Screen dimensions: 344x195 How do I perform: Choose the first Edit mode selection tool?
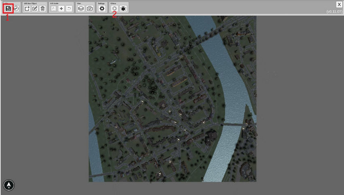pyautogui.click(x=53, y=9)
